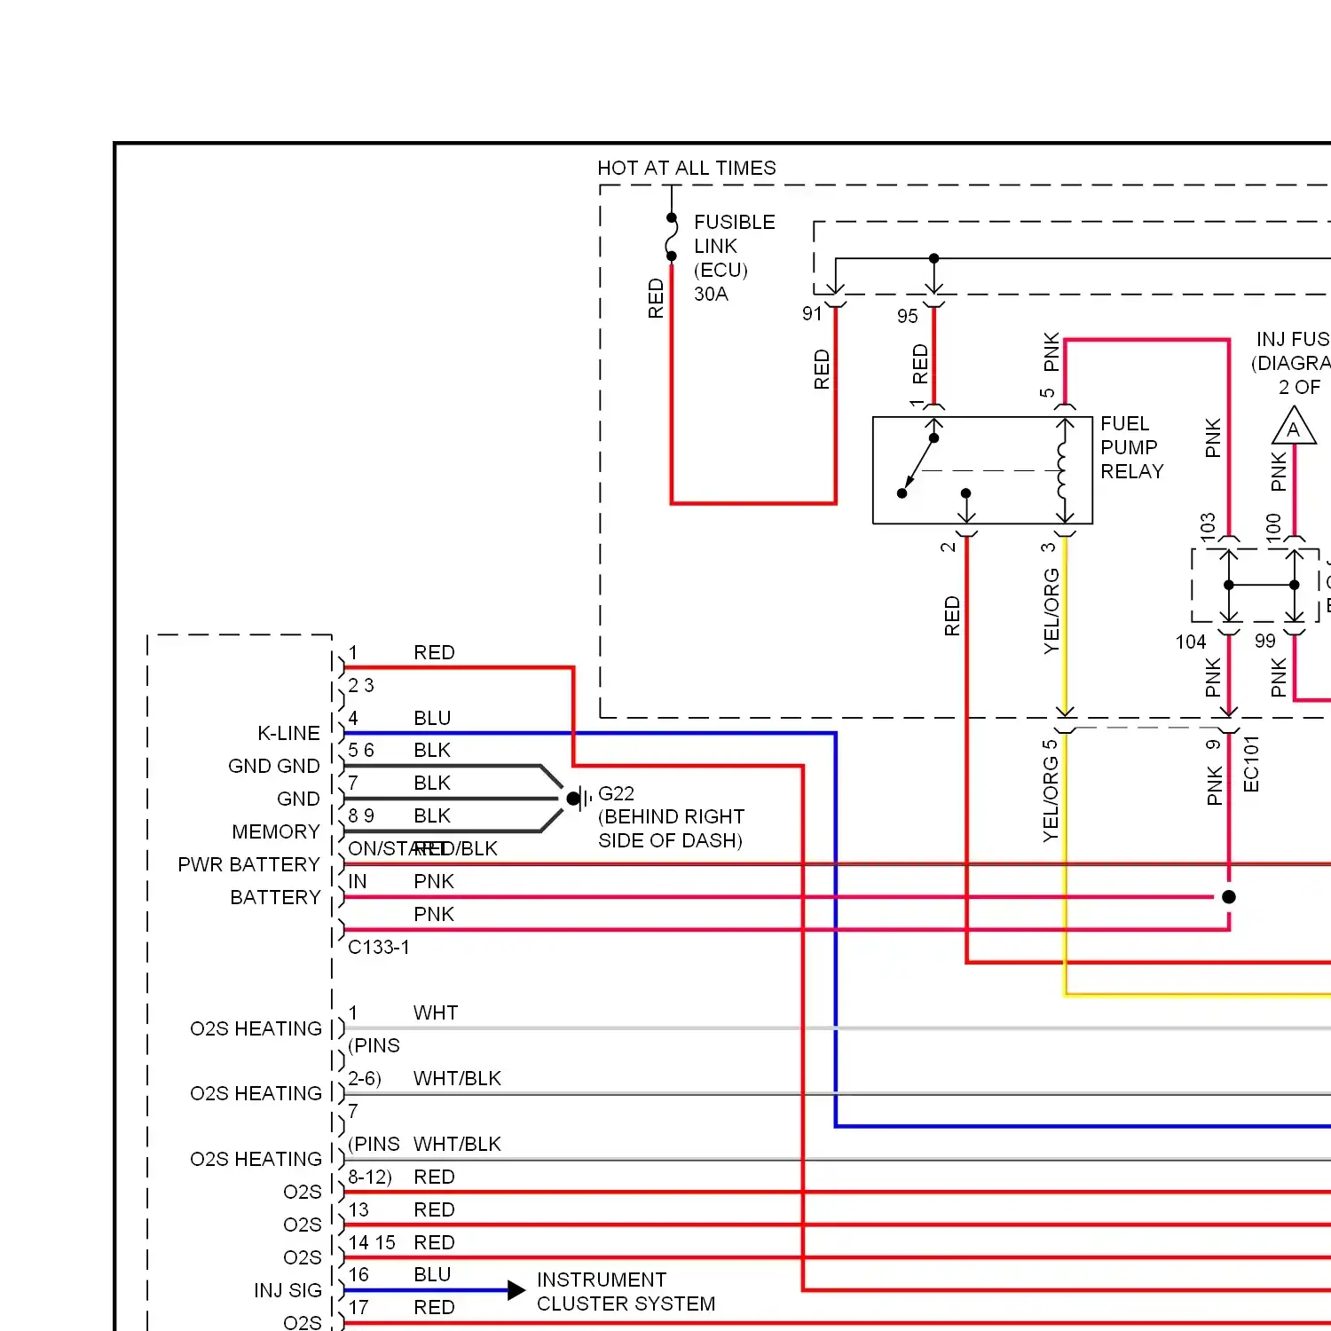Click the fusible link squiggle symbol
This screenshot has width=1331, height=1331.
[672, 237]
